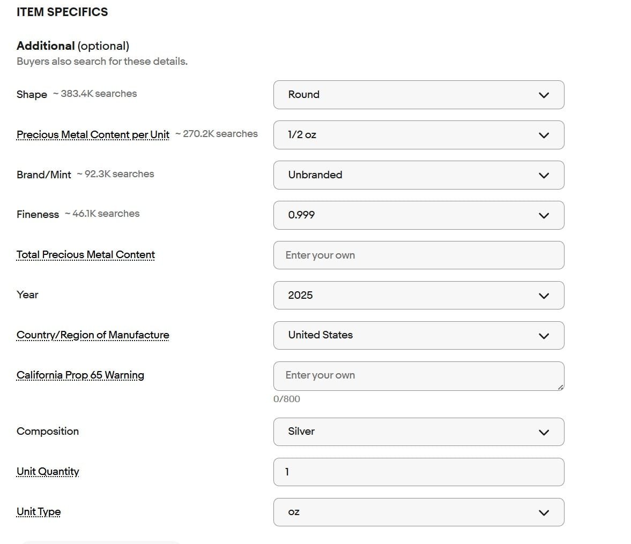
Task: Click the chevron arrow in Composition dropdown
Action: click(544, 432)
